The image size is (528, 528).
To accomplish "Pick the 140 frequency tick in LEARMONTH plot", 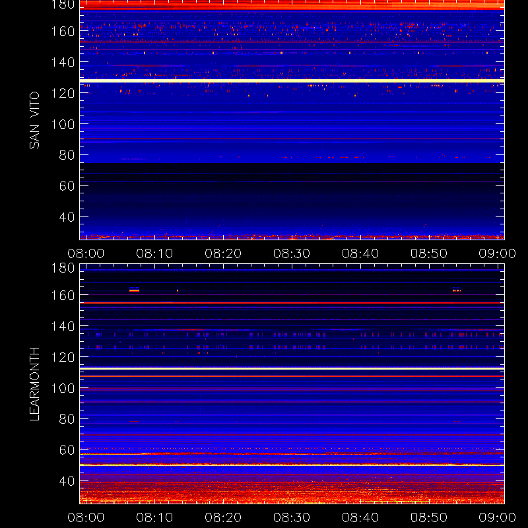I will point(63,326).
